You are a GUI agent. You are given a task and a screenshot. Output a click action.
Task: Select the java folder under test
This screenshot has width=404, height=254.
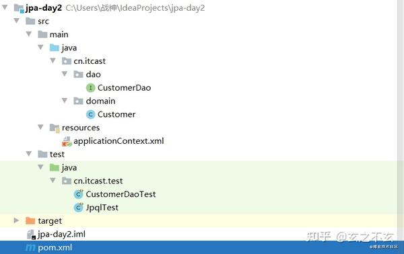pos(69,168)
